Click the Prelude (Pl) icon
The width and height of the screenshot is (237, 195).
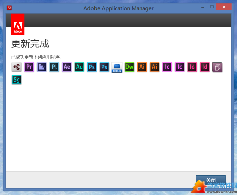(54, 67)
